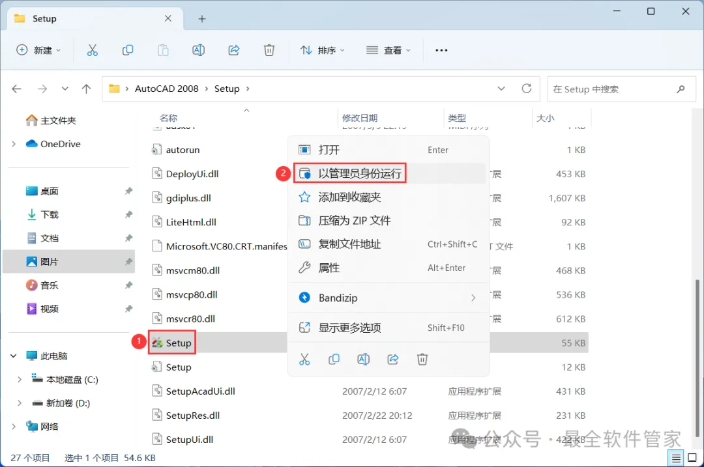Expand OneDrive in navigation pane
704x467 pixels.
pyautogui.click(x=14, y=144)
